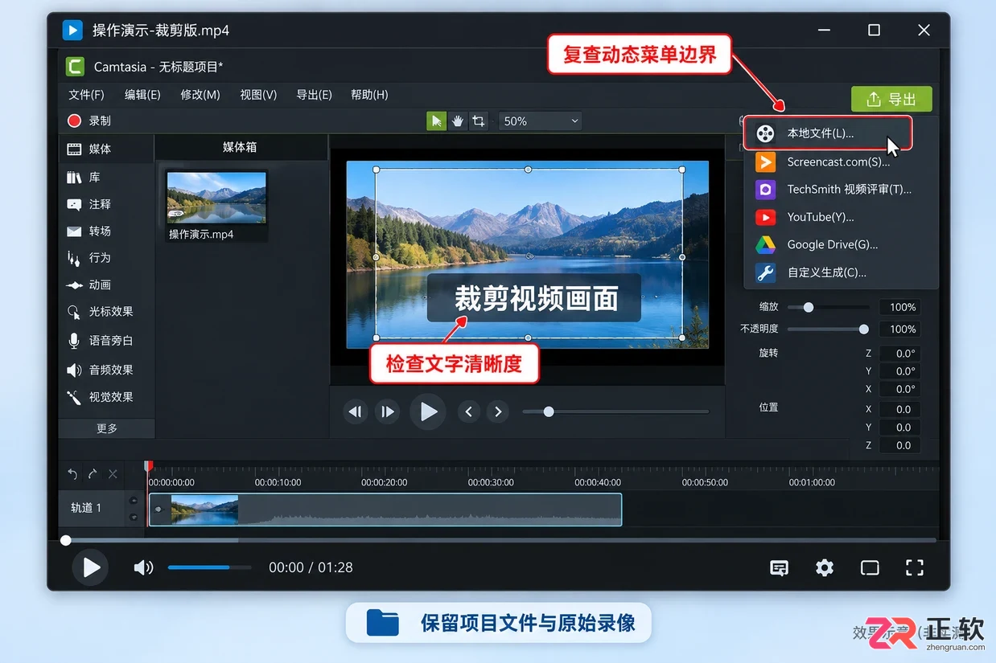The width and height of the screenshot is (996, 663).
Task: Open the 行为 behaviors panel
Action: coord(106,258)
